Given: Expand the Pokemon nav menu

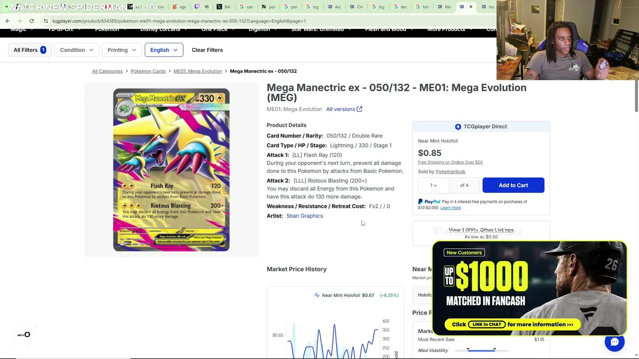Looking at the screenshot, I should click(x=110, y=29).
